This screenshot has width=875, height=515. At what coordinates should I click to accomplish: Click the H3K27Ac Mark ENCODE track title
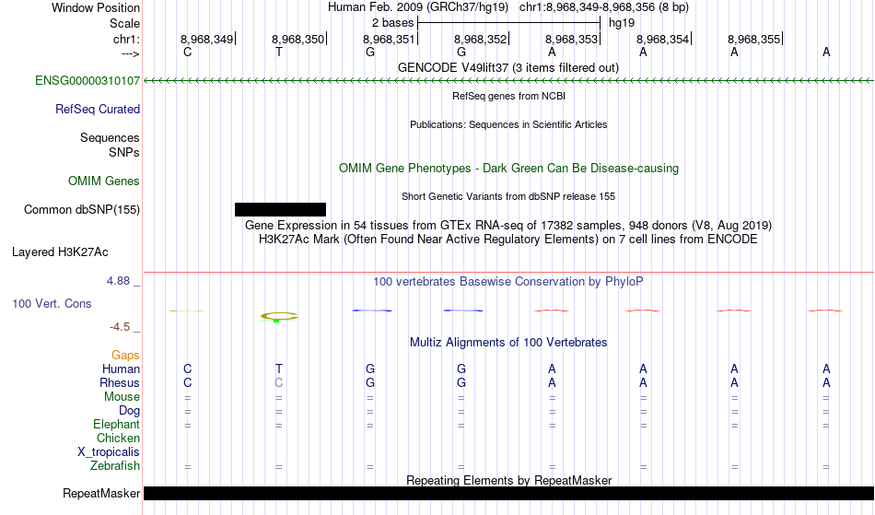pyautogui.click(x=508, y=240)
